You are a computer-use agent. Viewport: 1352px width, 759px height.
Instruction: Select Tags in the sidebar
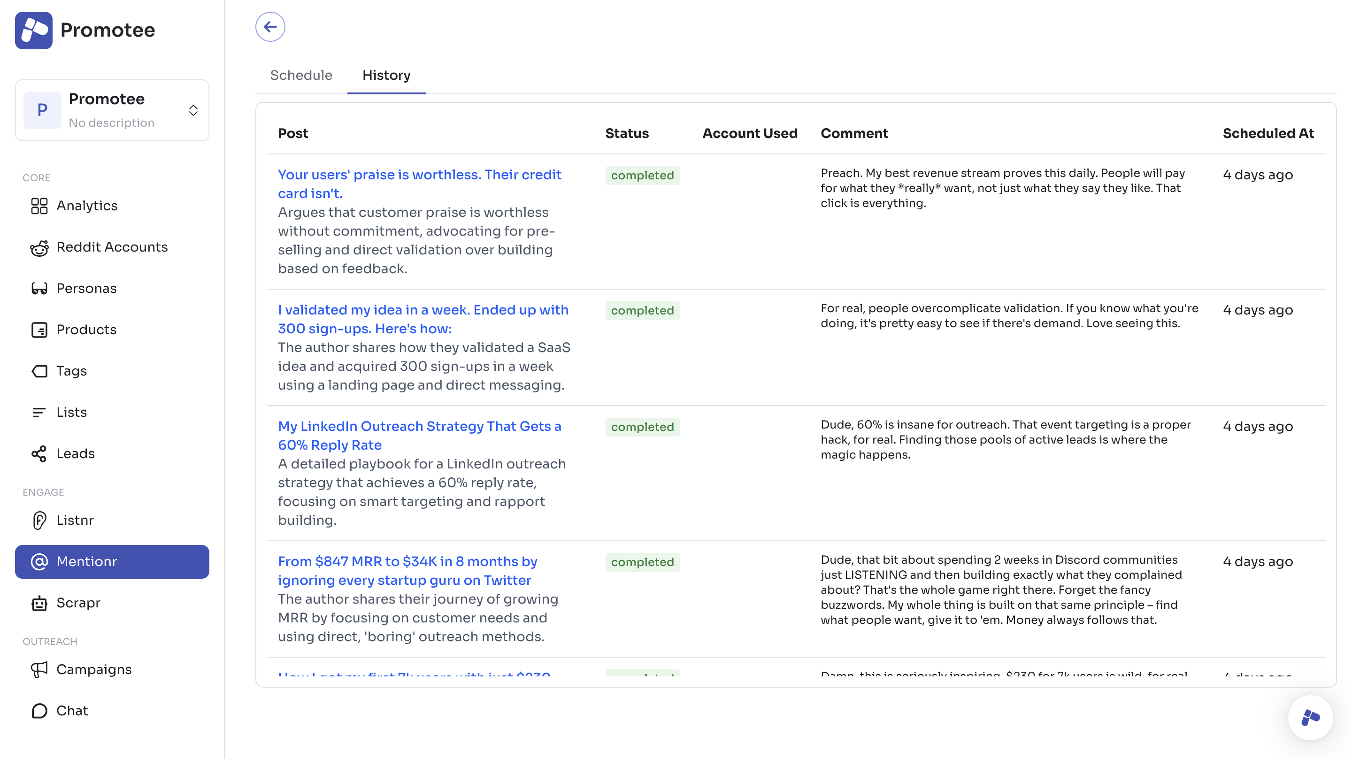(71, 371)
